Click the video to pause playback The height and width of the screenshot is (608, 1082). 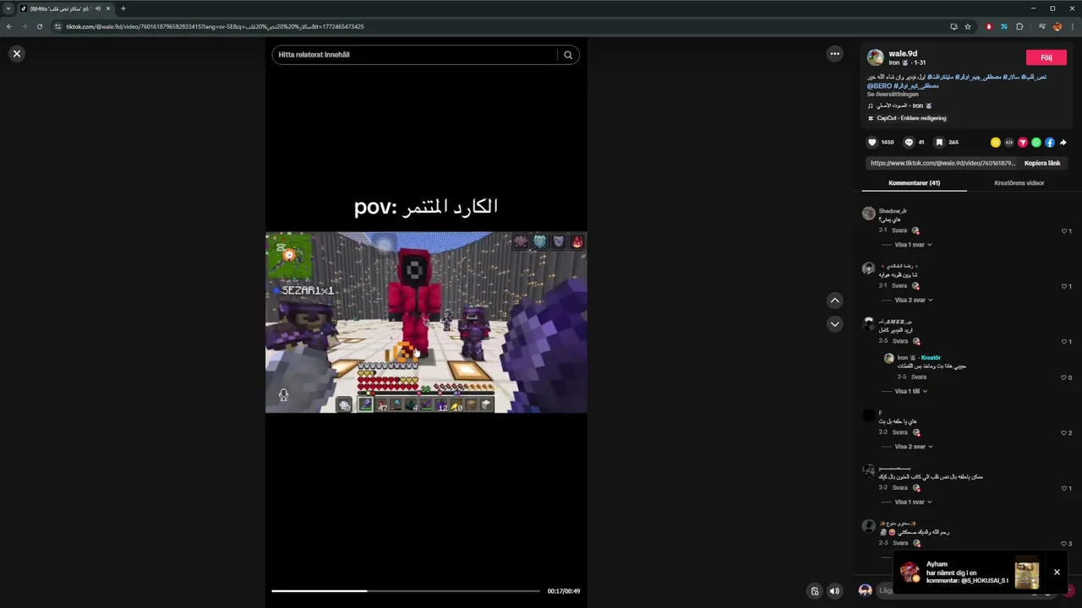coord(426,322)
